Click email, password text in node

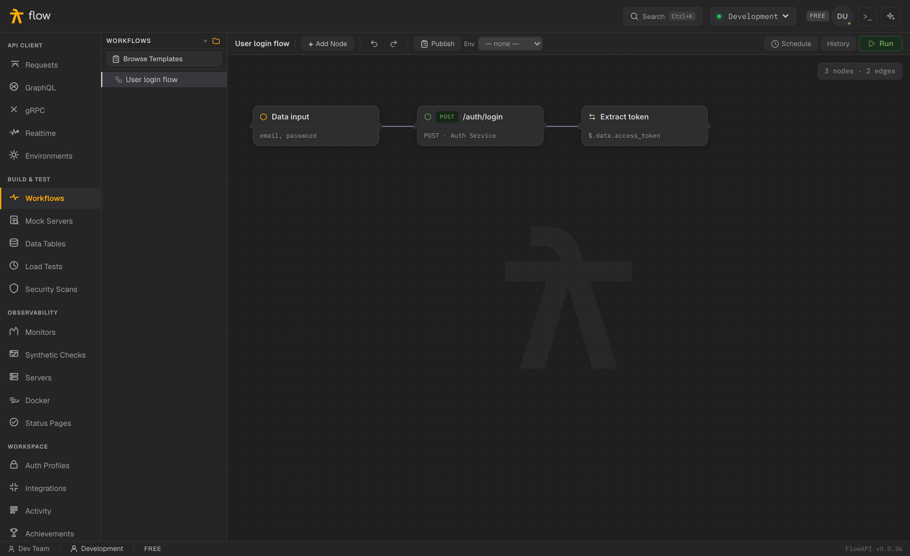[x=288, y=136]
